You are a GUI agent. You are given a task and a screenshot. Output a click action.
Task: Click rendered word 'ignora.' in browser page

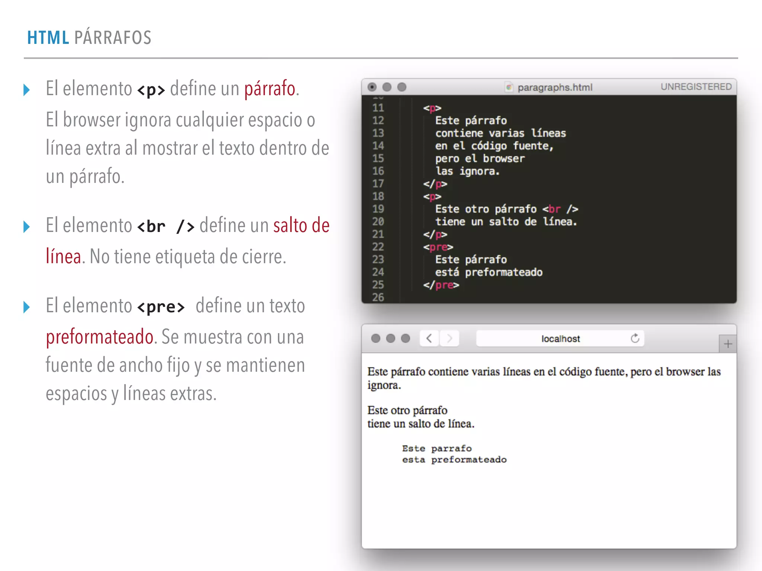pos(384,385)
